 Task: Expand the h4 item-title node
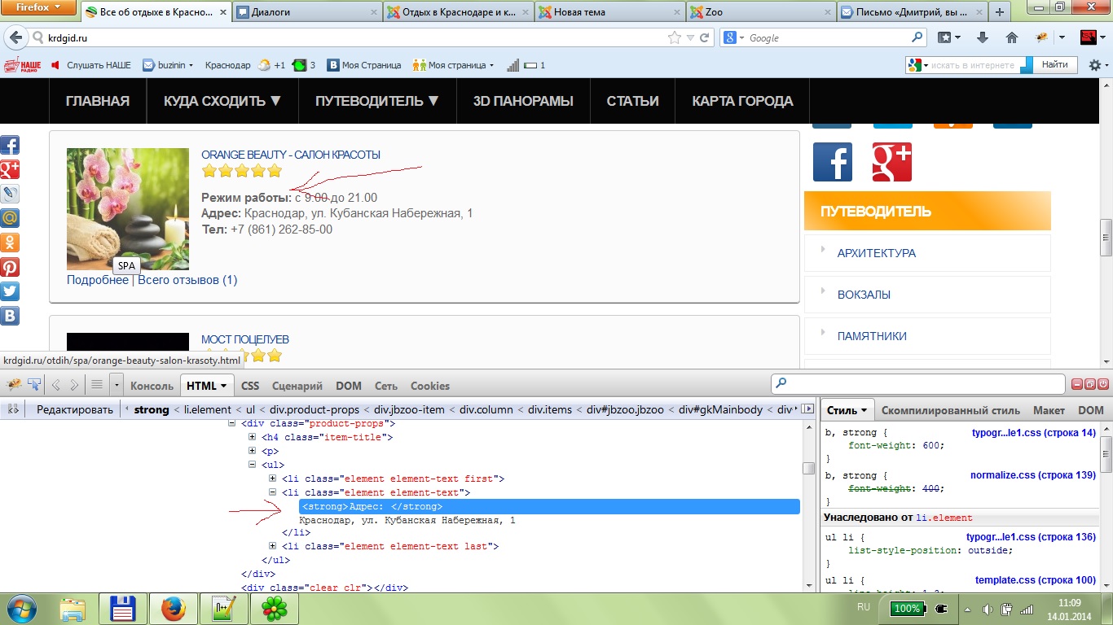pos(253,438)
